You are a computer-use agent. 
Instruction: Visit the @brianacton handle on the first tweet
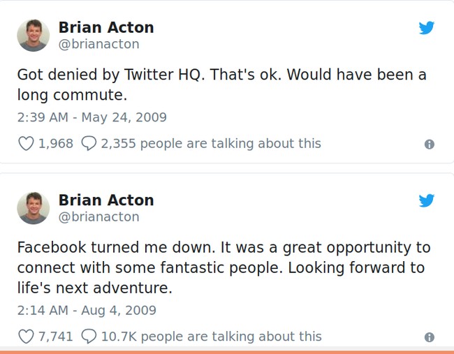tap(98, 44)
